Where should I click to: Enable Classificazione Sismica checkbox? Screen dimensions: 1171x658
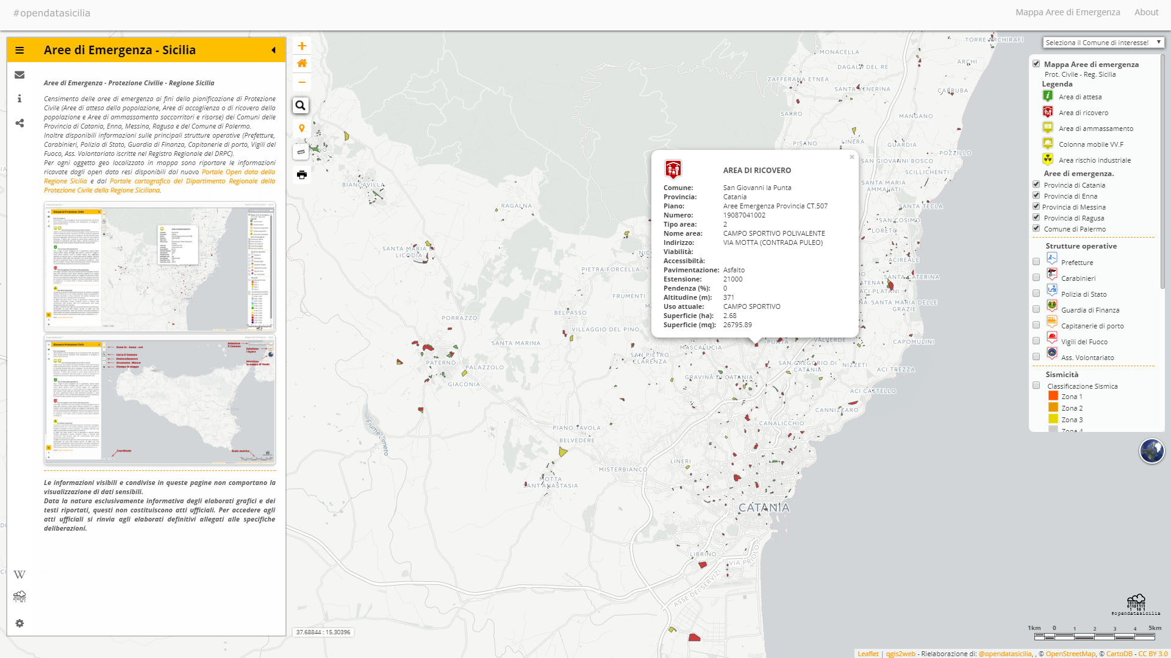1036,386
